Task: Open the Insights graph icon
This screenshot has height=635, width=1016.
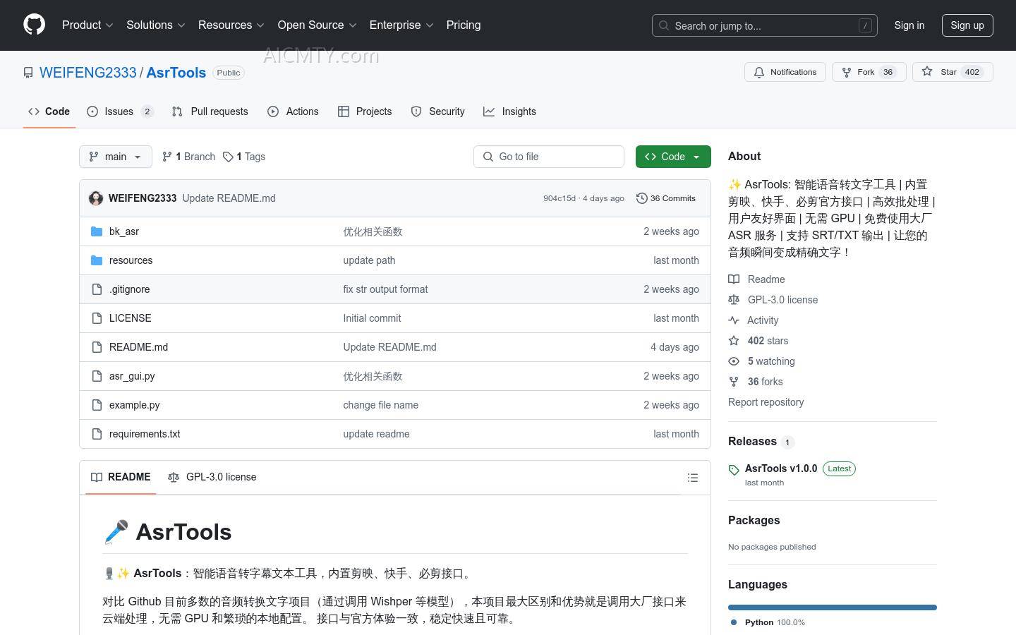Action: (489, 111)
